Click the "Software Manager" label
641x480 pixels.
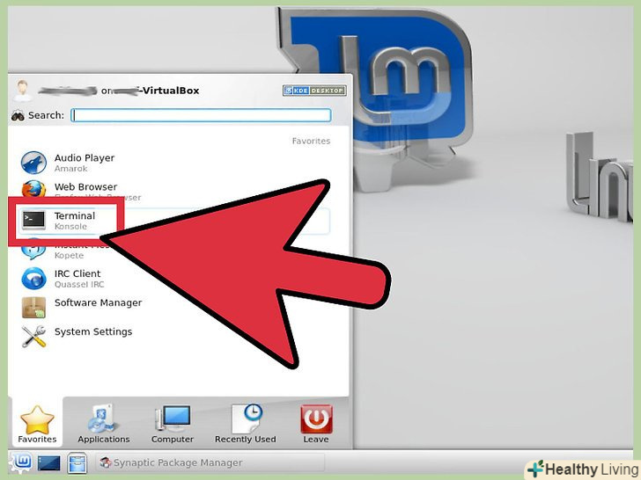[99, 302]
